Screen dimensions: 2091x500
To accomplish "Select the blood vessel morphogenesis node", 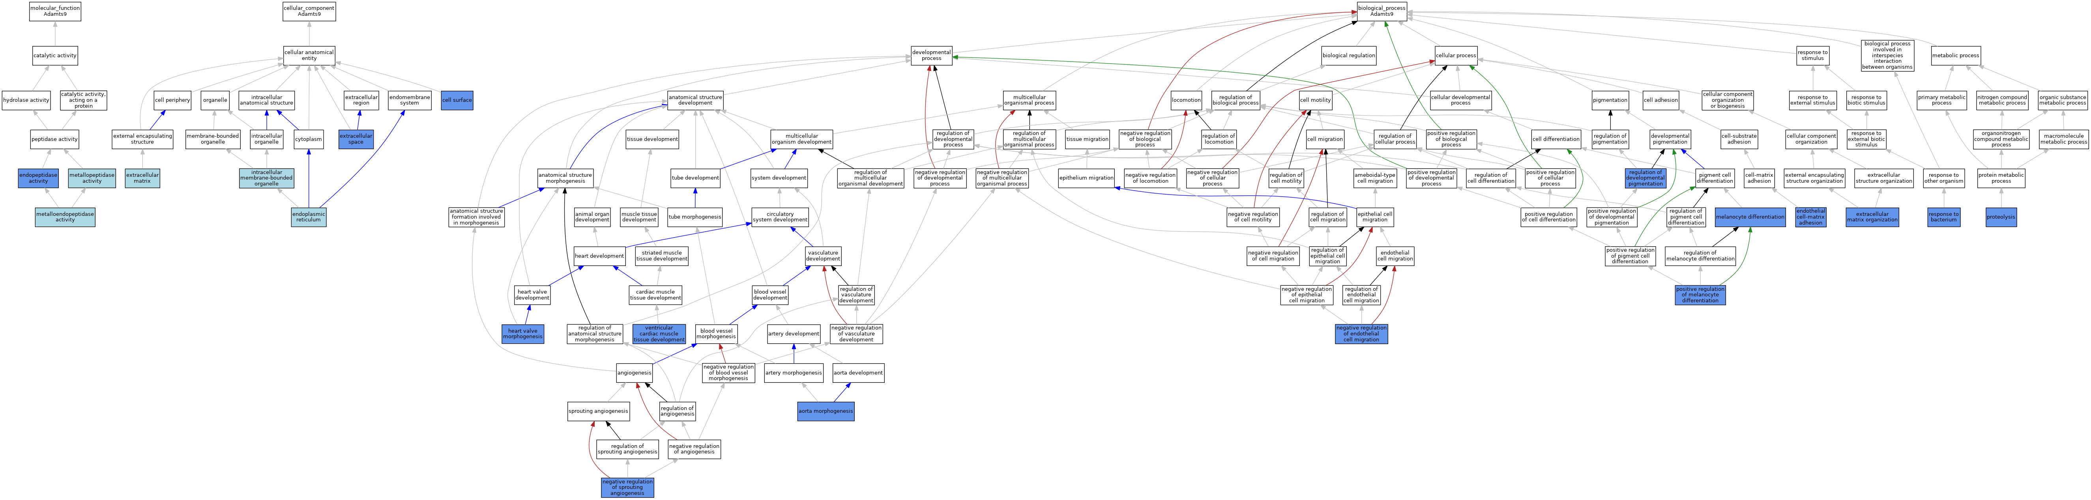I will point(716,333).
